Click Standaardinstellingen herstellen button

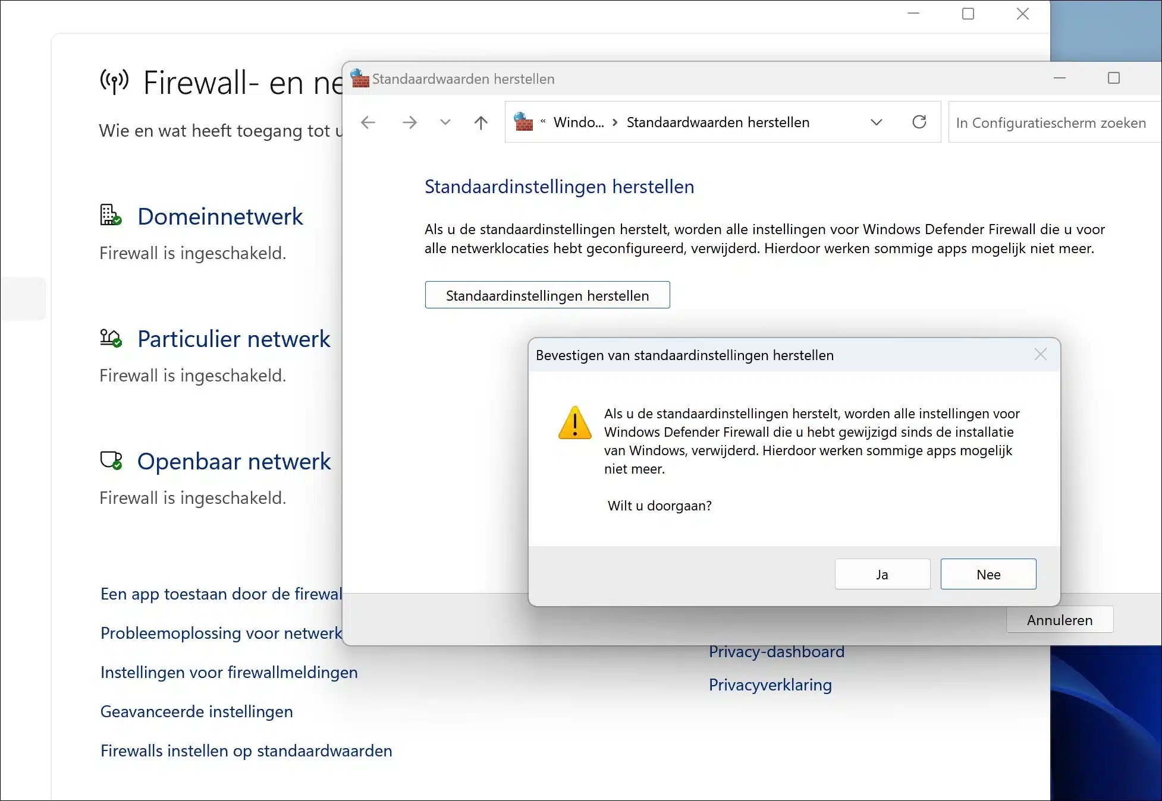click(547, 295)
